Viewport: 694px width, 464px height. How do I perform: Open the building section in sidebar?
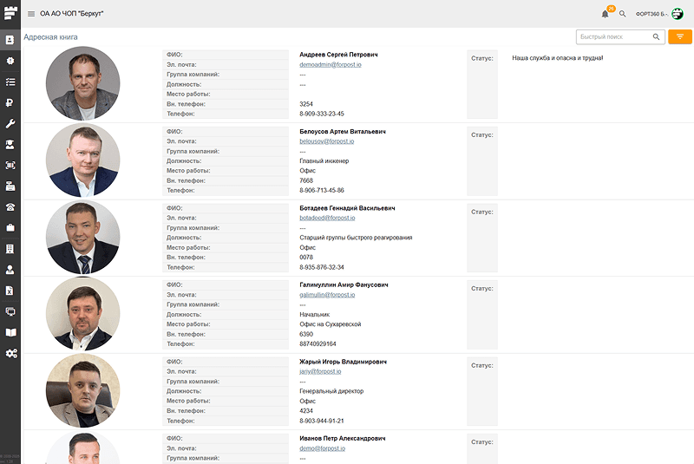point(10,249)
